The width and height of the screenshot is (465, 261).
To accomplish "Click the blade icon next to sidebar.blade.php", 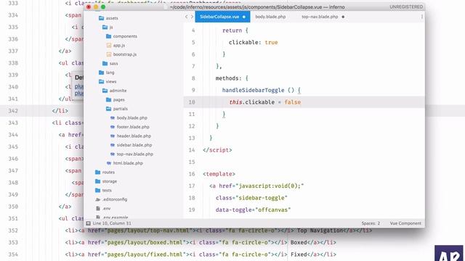I will 113,145.
